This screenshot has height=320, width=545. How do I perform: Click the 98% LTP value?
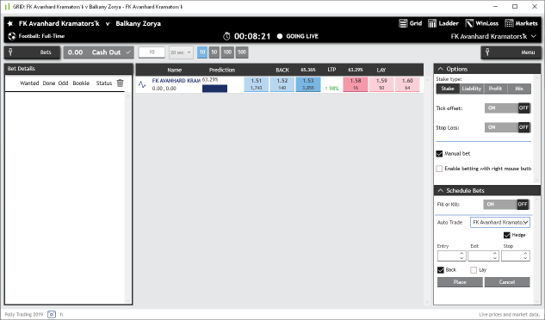(x=332, y=89)
